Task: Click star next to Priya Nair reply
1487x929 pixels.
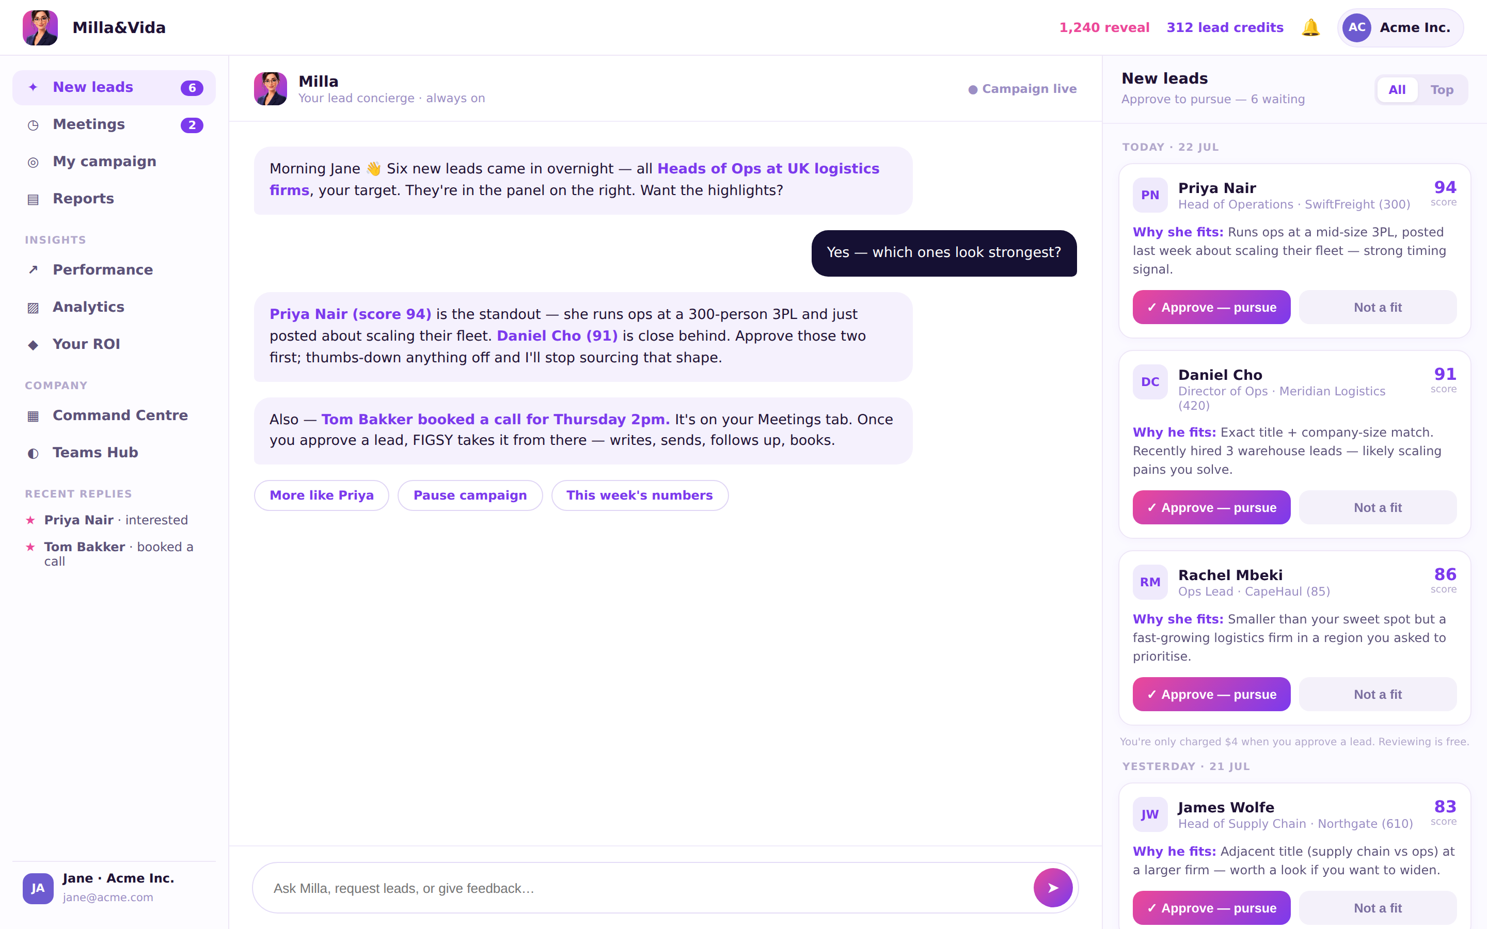Action: (30, 520)
